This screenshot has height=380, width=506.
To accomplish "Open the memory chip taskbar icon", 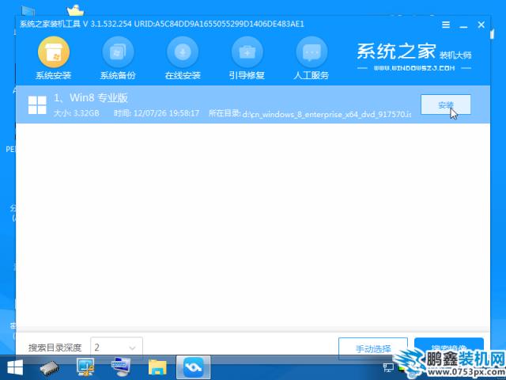I will click(x=49, y=368).
